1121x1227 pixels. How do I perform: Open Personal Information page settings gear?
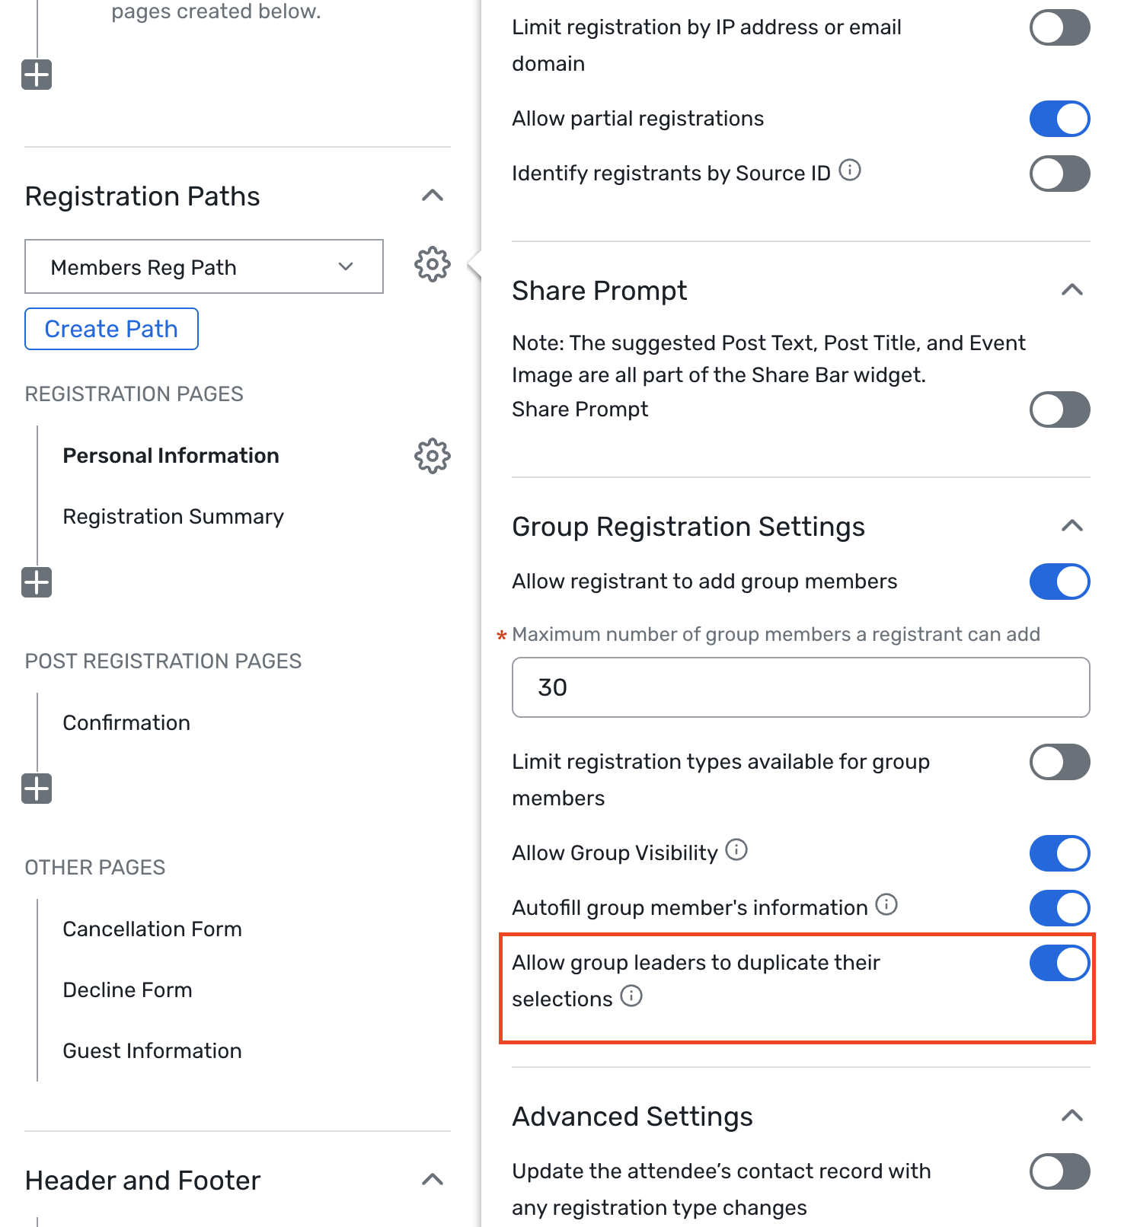click(x=432, y=456)
